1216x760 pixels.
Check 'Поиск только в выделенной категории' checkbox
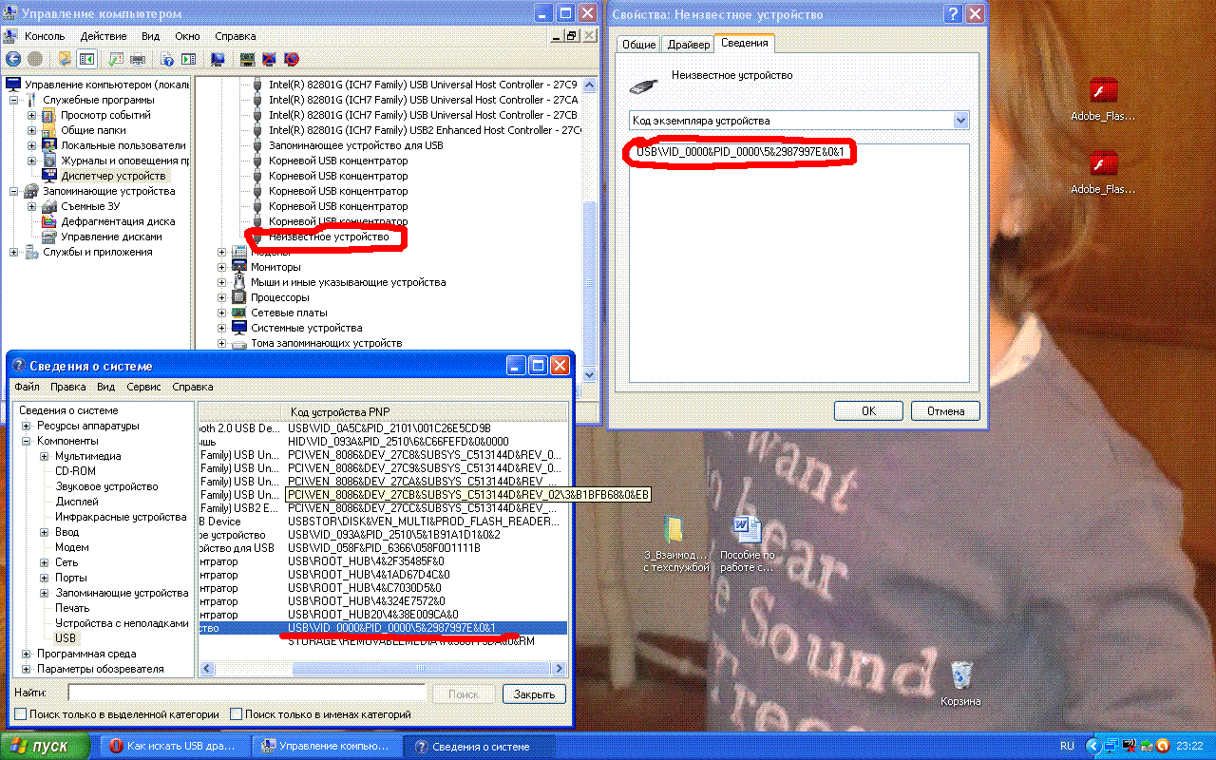click(x=21, y=714)
